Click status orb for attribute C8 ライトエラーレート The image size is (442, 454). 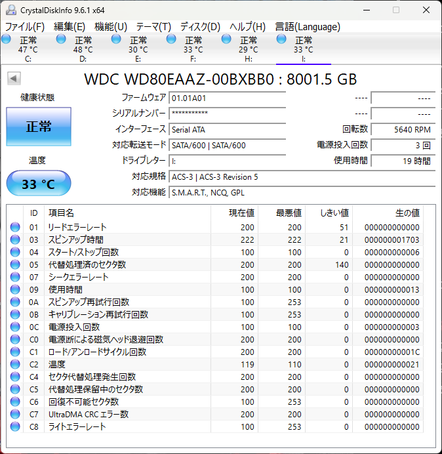pyautogui.click(x=15, y=426)
